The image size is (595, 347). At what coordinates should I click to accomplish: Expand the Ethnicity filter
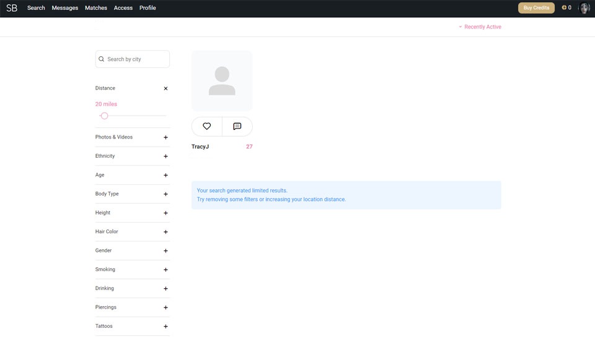[165, 156]
